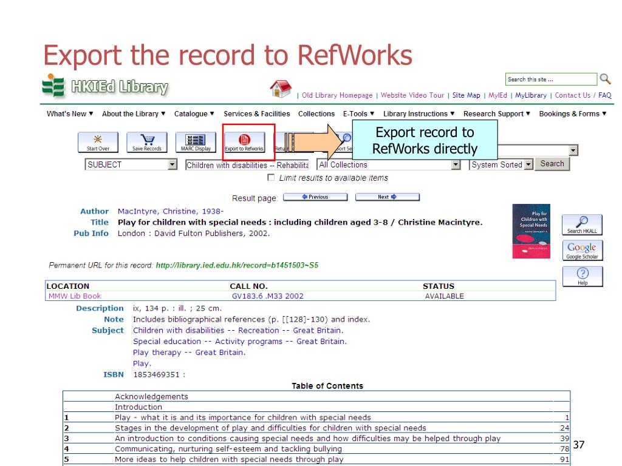Go to Next result page
This screenshot has width=622, height=466.
pyautogui.click(x=387, y=197)
